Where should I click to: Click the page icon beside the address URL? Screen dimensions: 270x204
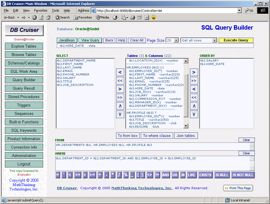click(94, 11)
